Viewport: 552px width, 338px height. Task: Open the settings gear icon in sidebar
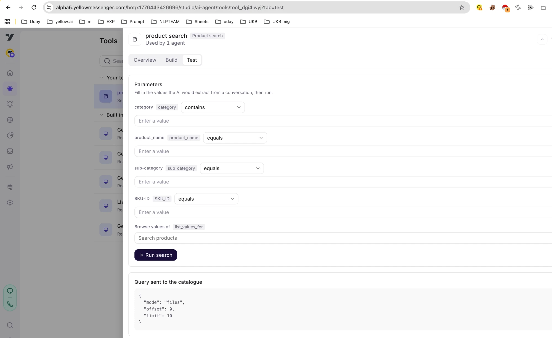coord(10,202)
